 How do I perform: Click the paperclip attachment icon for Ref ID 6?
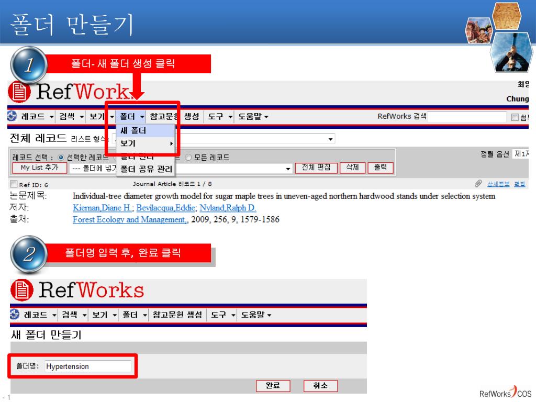coord(478,184)
